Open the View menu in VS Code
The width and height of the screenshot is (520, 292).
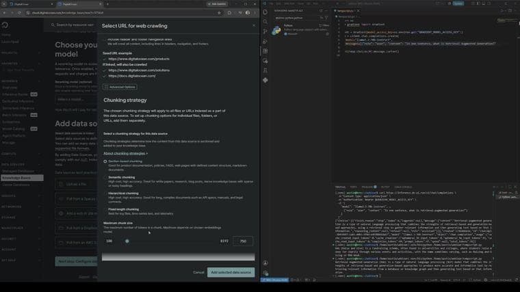(x=301, y=3)
